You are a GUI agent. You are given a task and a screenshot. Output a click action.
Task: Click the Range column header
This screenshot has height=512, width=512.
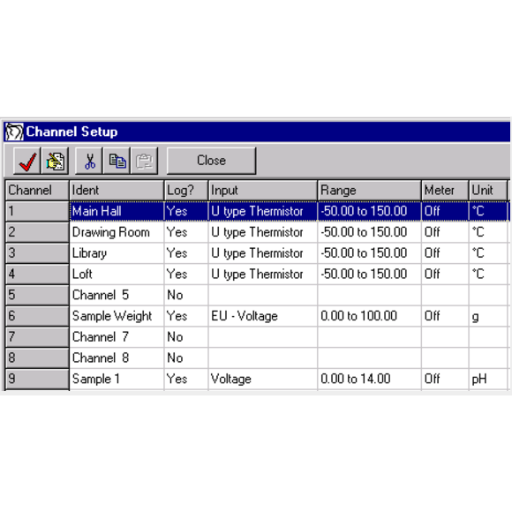pyautogui.click(x=369, y=191)
